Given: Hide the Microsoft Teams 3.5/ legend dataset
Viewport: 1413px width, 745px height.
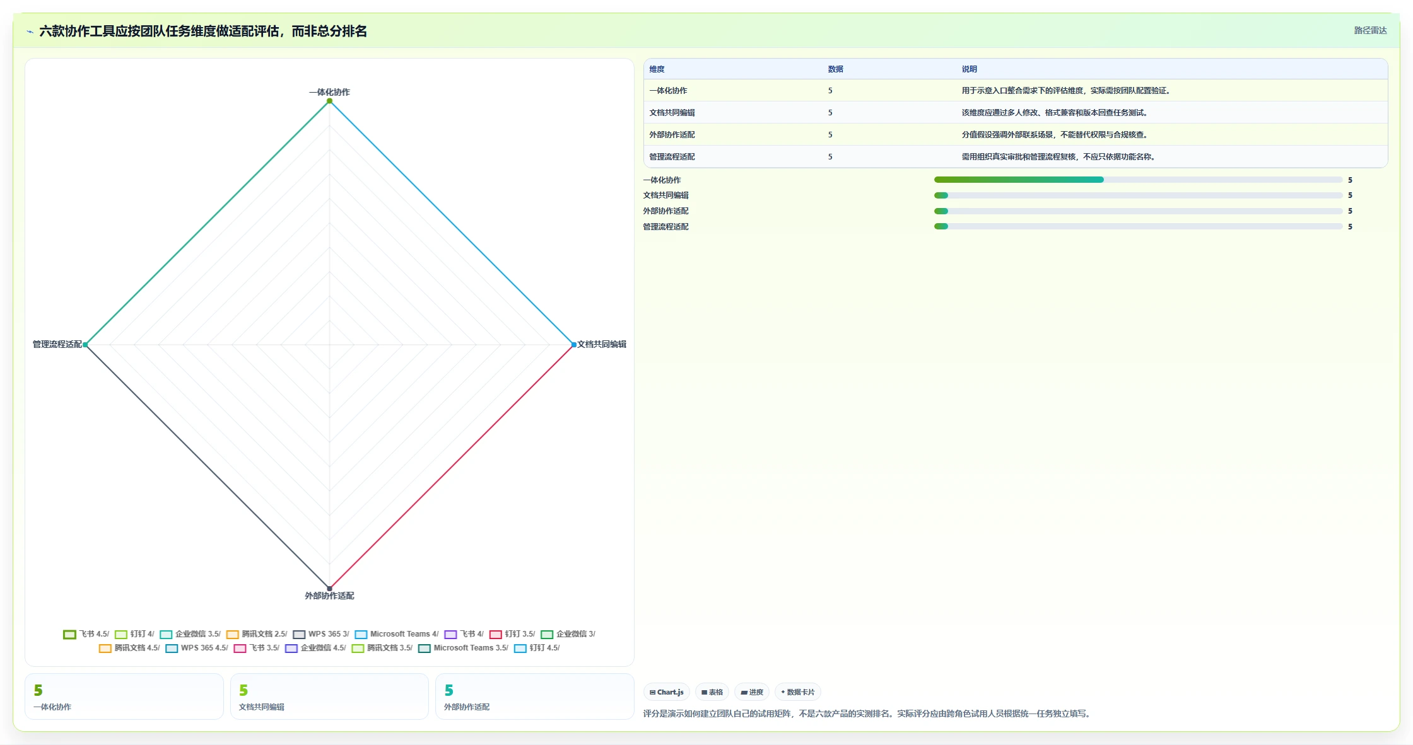Looking at the screenshot, I should [x=463, y=648].
